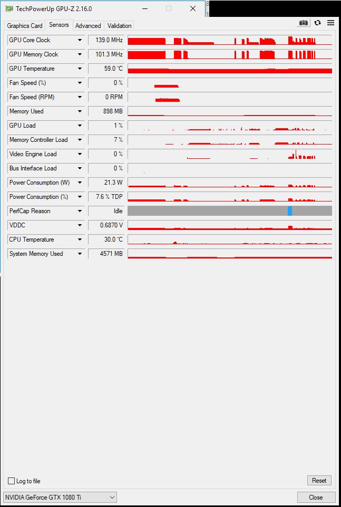The width and height of the screenshot is (341, 507).
Task: Click the refresh icon in the toolbar
Action: (x=317, y=23)
